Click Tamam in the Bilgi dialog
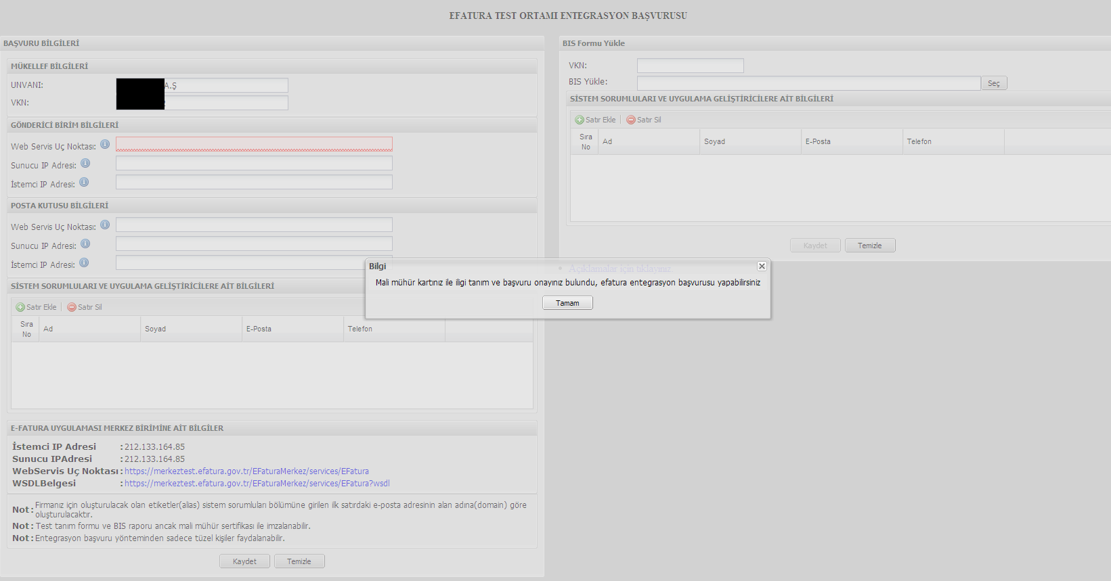This screenshot has height=581, width=1111. [x=567, y=303]
